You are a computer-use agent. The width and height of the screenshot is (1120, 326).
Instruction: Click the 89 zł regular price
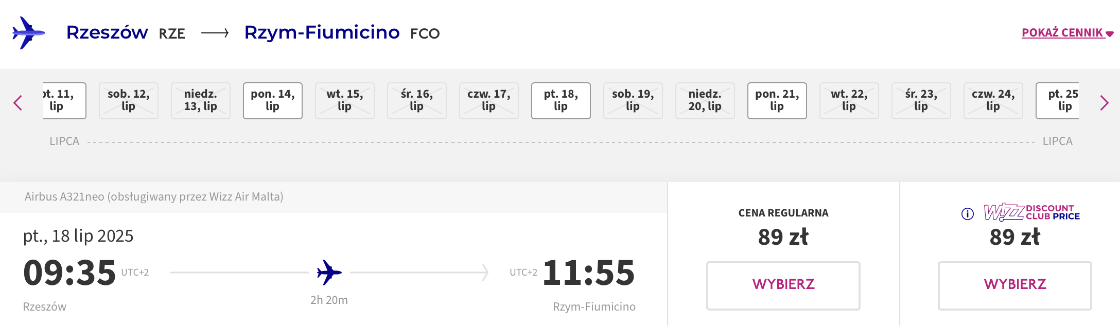pyautogui.click(x=783, y=237)
